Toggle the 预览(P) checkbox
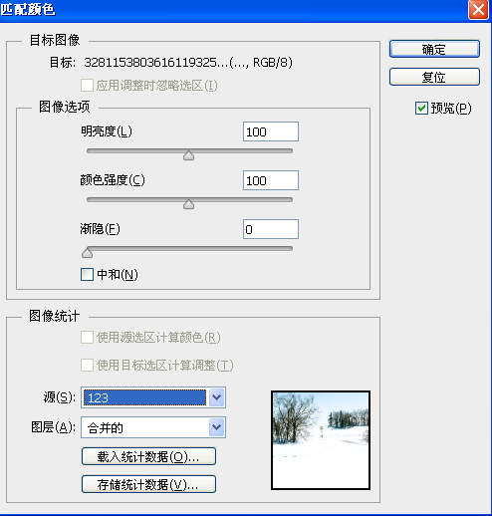Viewport: 492px width, 516px height. tap(421, 109)
